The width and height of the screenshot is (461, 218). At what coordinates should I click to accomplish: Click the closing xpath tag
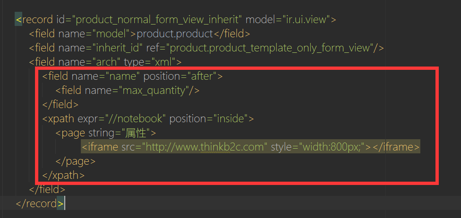[x=63, y=175]
